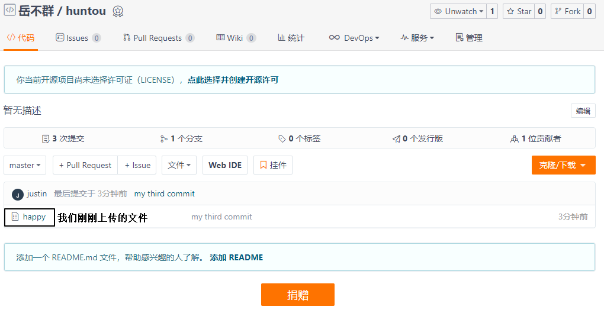Click the commits icon next to 3 次提交
Screen dimensions: 604x310
(46, 139)
